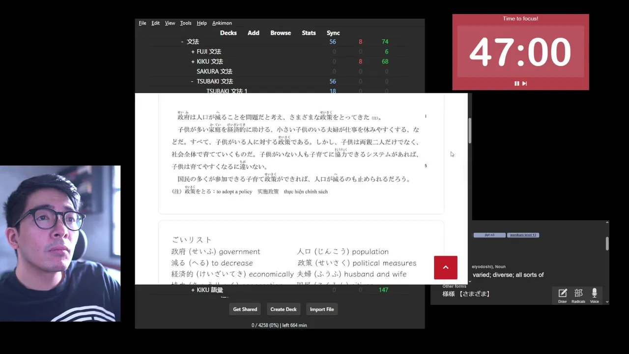Image resolution: width=629 pixels, height=354 pixels.
Task: Open the Radicals search tool
Action: (x=578, y=295)
